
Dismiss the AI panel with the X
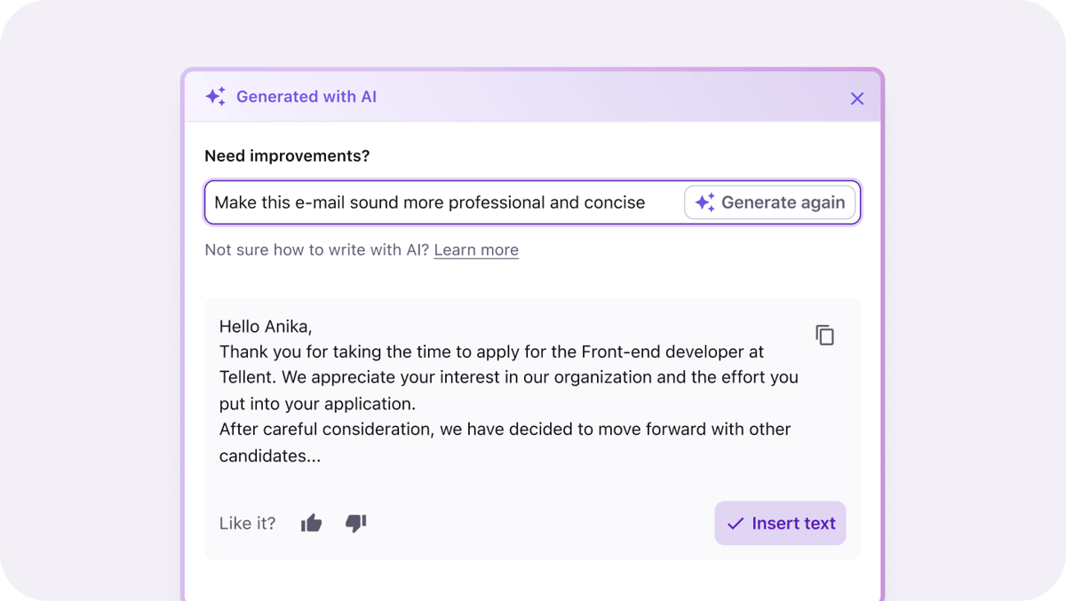856,99
